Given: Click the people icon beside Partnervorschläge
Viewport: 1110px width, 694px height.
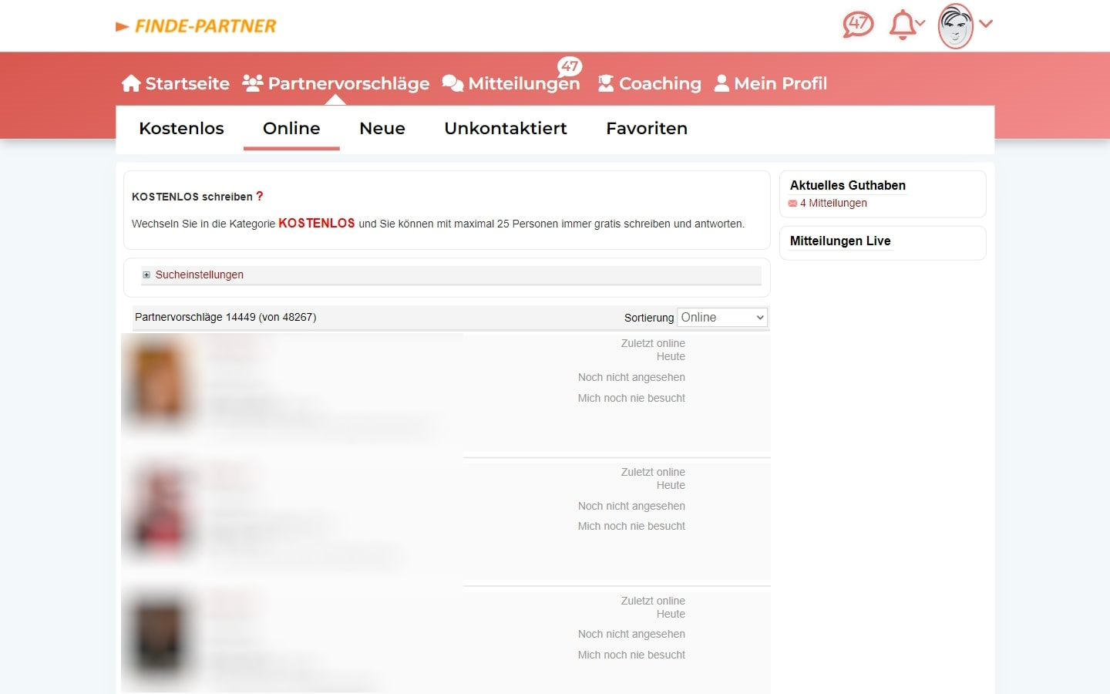Looking at the screenshot, I should 251,82.
